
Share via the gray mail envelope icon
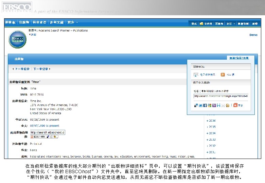pos(223,105)
